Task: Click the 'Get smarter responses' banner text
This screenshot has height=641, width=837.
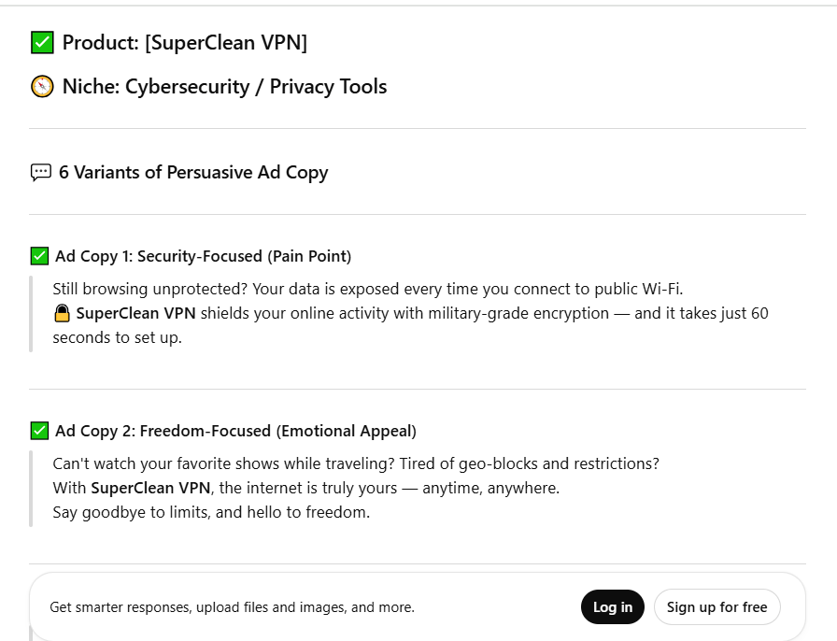Action: [232, 607]
